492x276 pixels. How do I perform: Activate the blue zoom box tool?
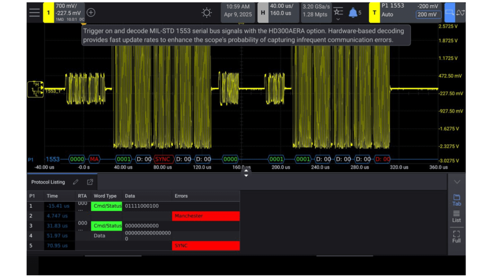pos(450,13)
